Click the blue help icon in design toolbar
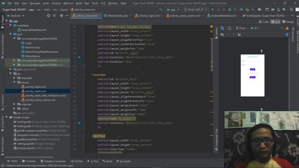Image resolution: width=299 pixels, height=168 pixels. (287, 35)
